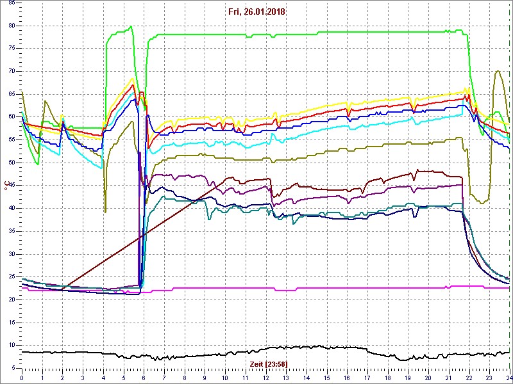This screenshot has width=513, height=384.
Task: Select the 45 temperature axis label
Action: tap(12, 186)
